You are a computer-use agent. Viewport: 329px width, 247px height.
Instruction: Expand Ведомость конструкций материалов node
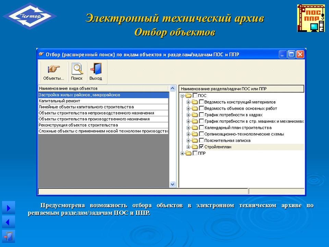pos(188,102)
